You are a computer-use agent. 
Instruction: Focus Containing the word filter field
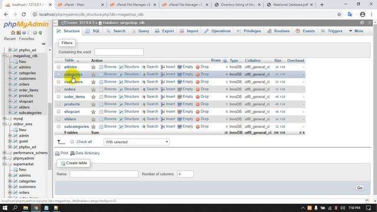(x=119, y=52)
